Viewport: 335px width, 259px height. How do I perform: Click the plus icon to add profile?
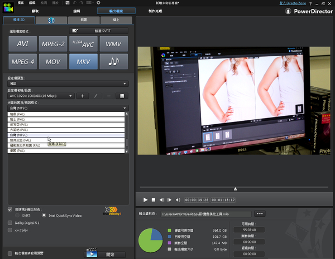(83, 96)
